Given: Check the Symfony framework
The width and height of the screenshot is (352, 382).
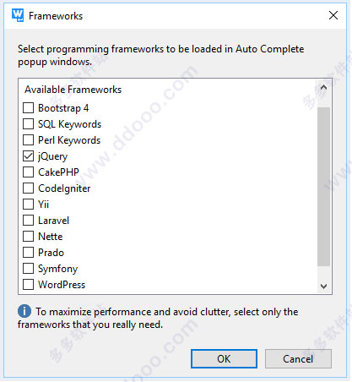Looking at the screenshot, I should click(28, 269).
